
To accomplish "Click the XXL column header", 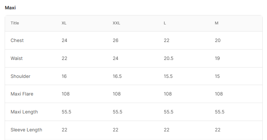I will click(116, 23).
